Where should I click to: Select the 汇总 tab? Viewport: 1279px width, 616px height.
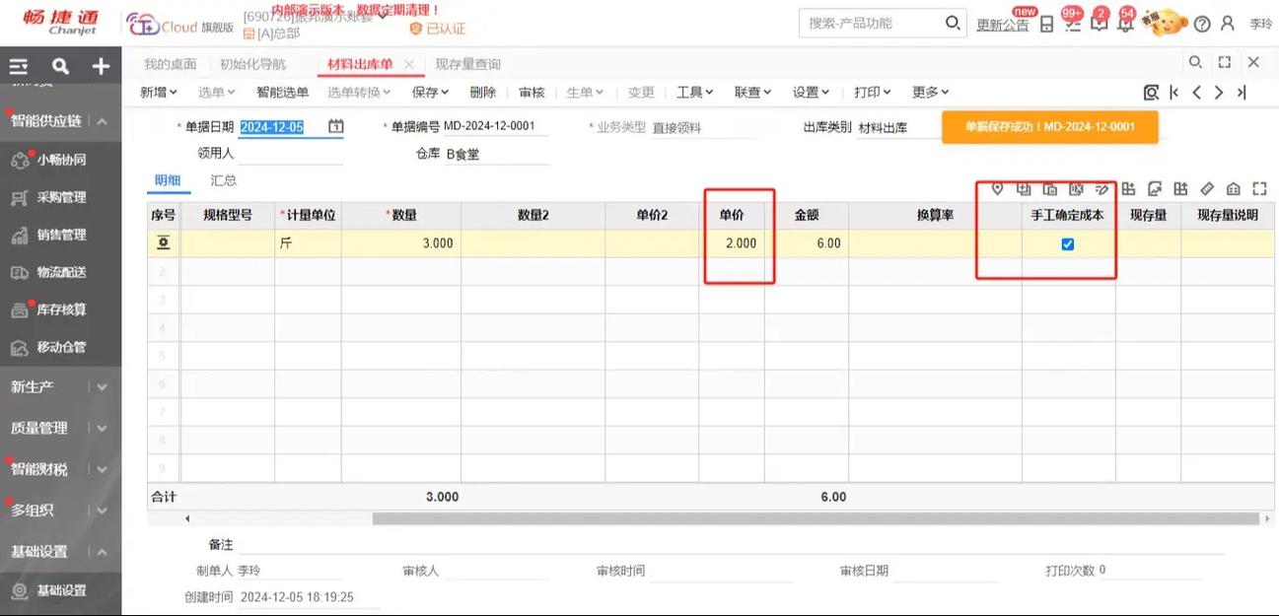pyautogui.click(x=224, y=180)
